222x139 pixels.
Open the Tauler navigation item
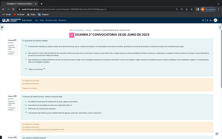tap(42, 20)
